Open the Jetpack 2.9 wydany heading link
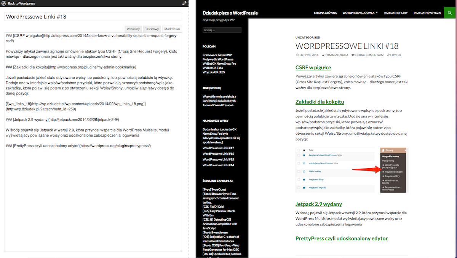The image size is (457, 258). [x=318, y=204]
